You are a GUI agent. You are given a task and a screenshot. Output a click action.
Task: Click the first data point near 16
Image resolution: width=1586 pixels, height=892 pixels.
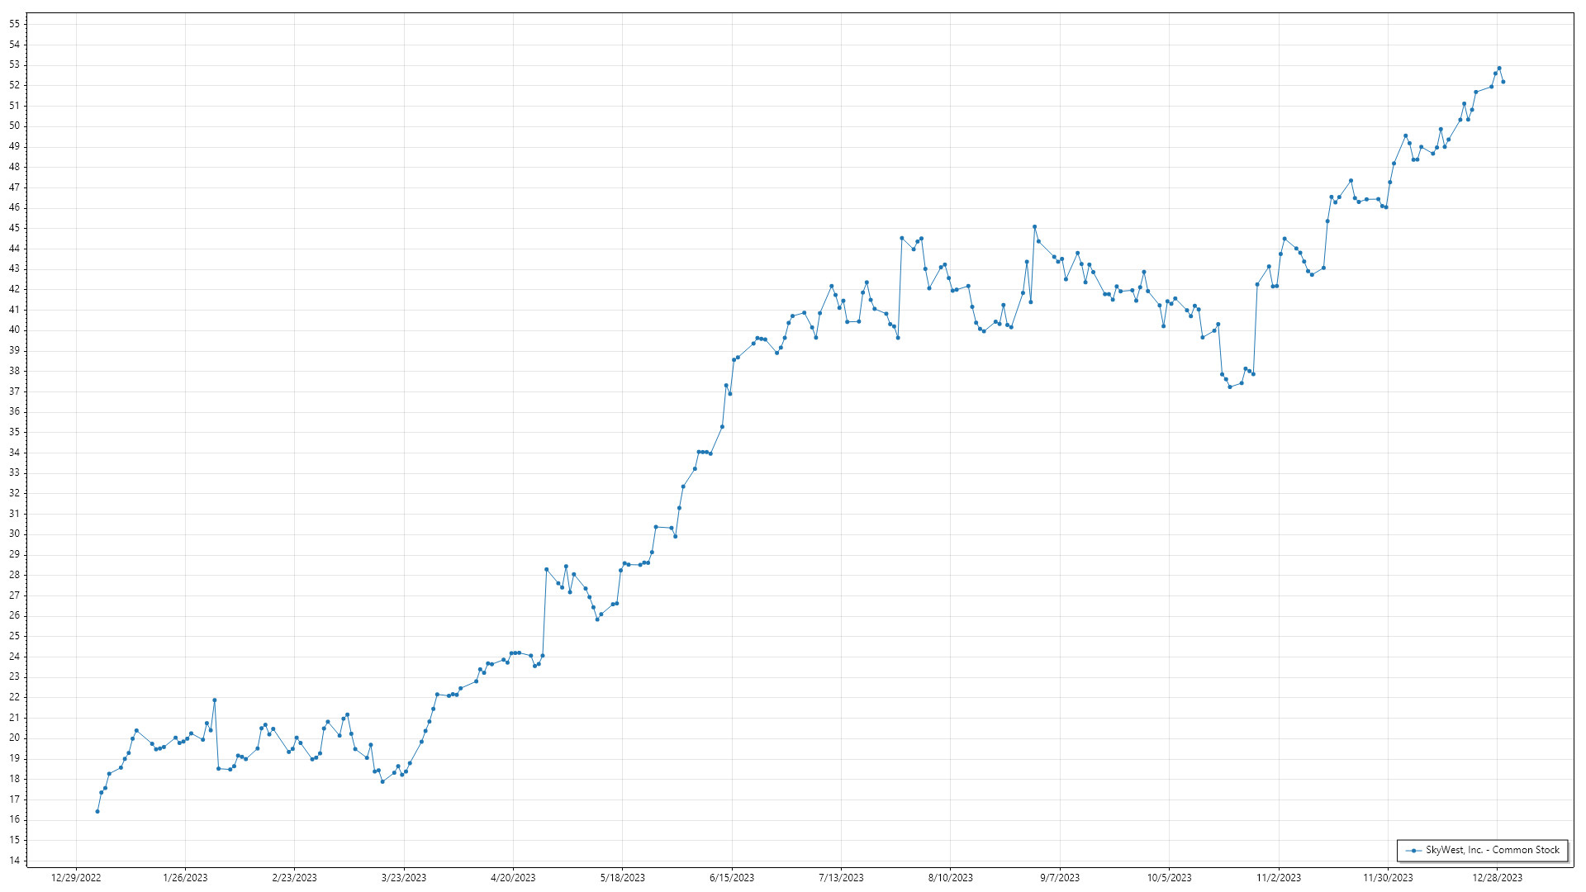[97, 812]
